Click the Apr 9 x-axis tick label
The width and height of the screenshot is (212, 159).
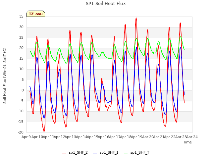(x=26, y=137)
